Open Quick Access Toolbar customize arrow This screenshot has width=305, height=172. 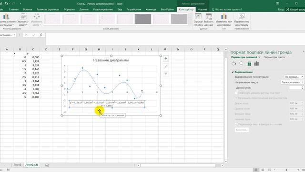click(20, 3)
